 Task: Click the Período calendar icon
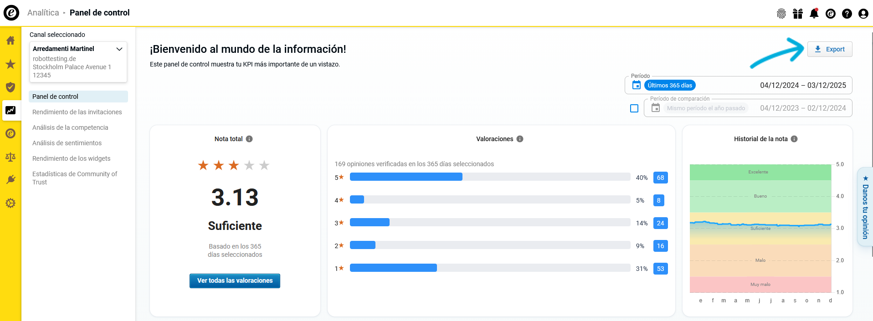tap(637, 85)
